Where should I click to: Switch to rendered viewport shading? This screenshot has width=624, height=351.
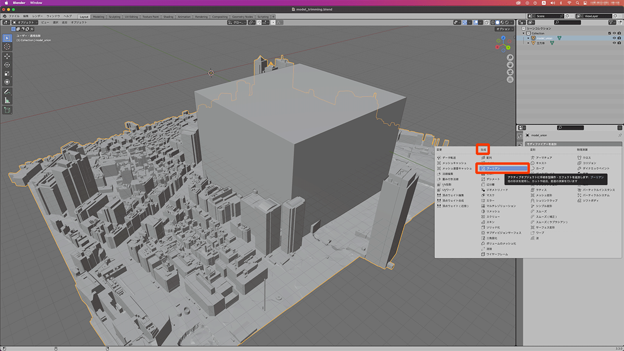507,22
